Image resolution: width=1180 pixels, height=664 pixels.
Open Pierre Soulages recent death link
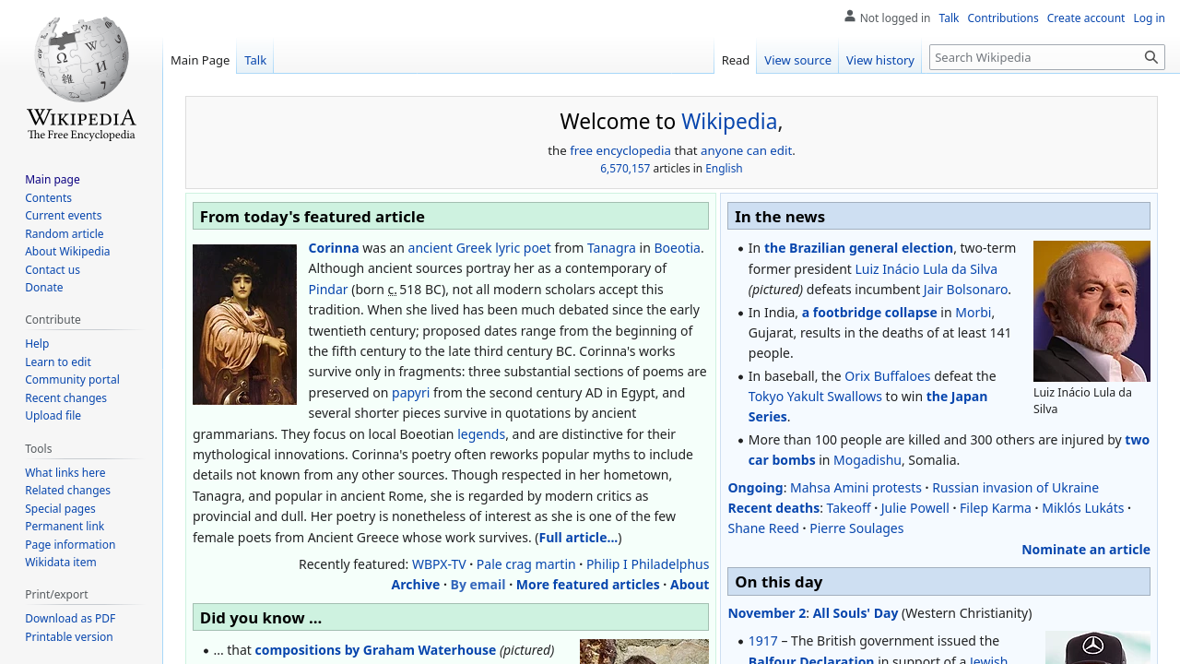click(856, 528)
